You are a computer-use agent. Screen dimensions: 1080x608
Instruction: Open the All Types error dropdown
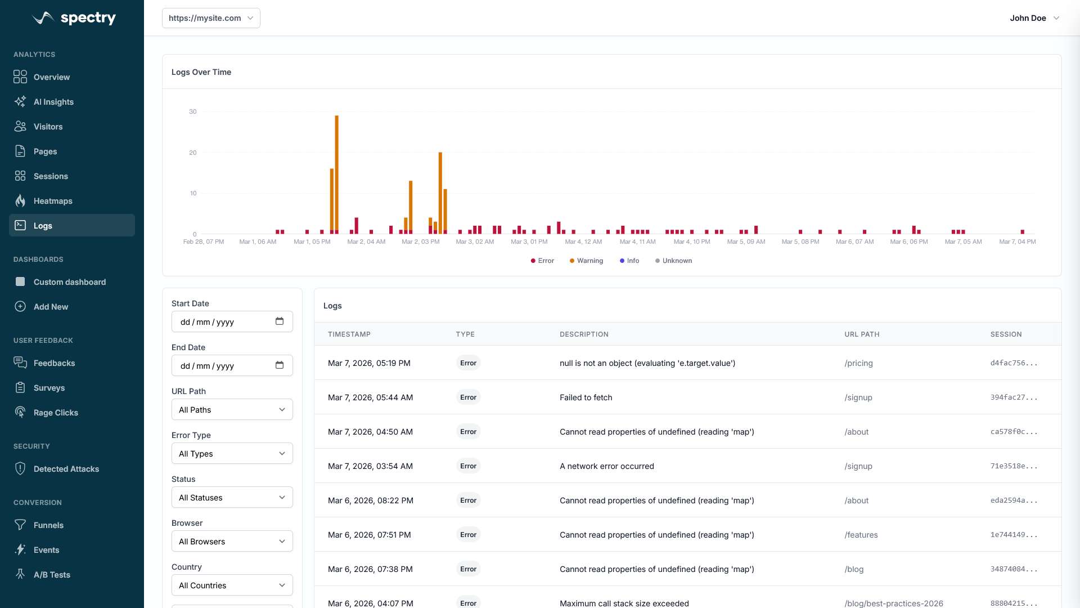tap(232, 454)
